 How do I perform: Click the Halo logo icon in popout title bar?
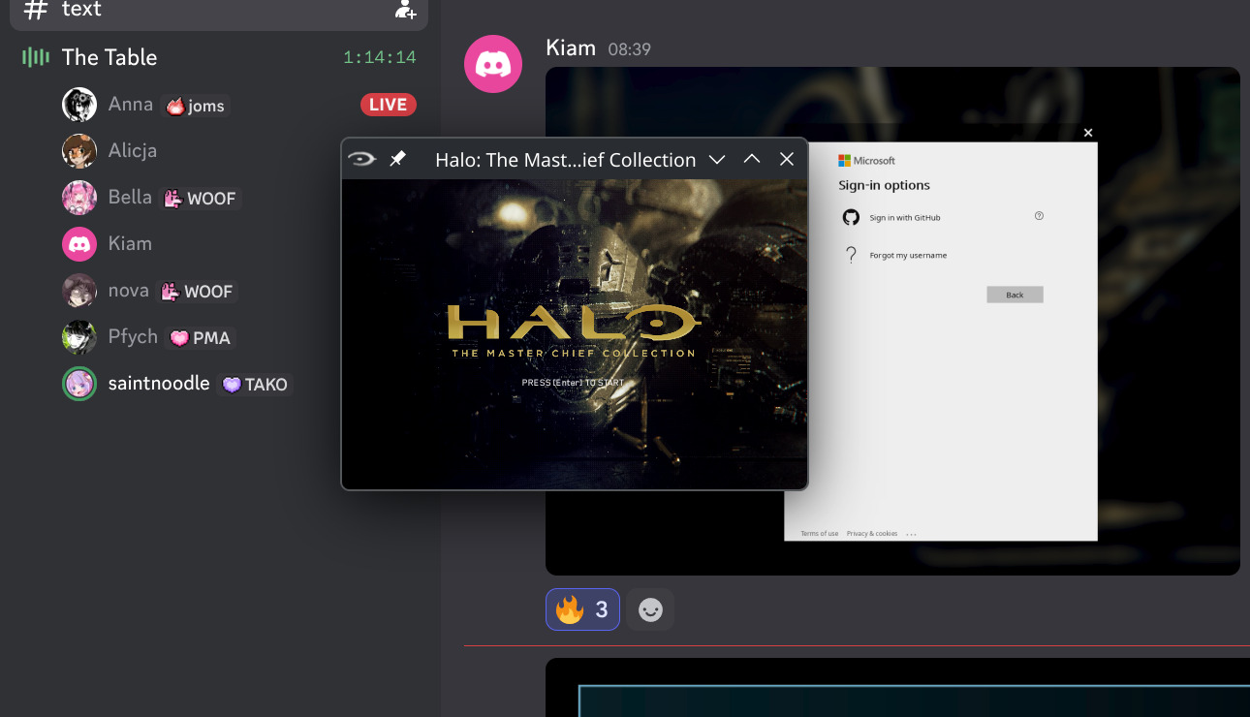[361, 159]
